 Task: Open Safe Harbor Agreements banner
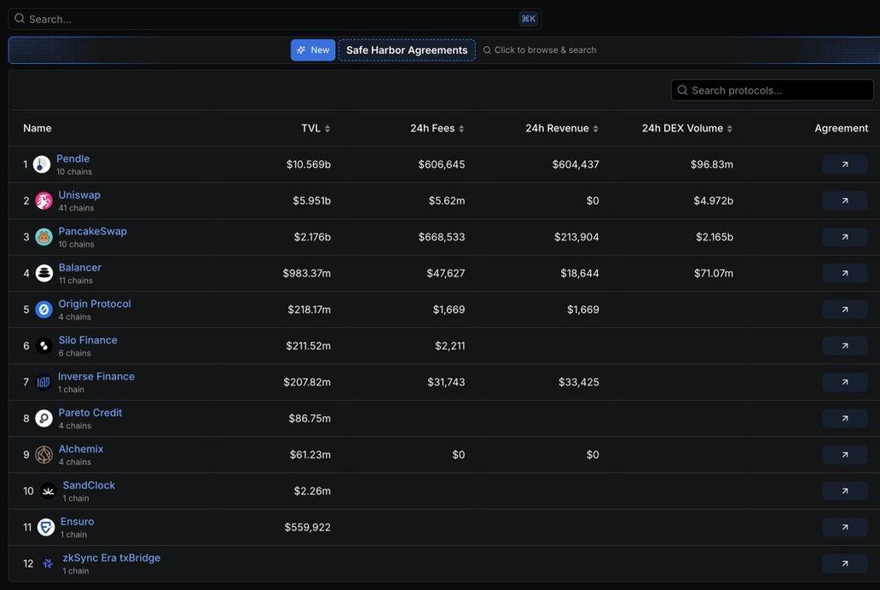point(407,50)
